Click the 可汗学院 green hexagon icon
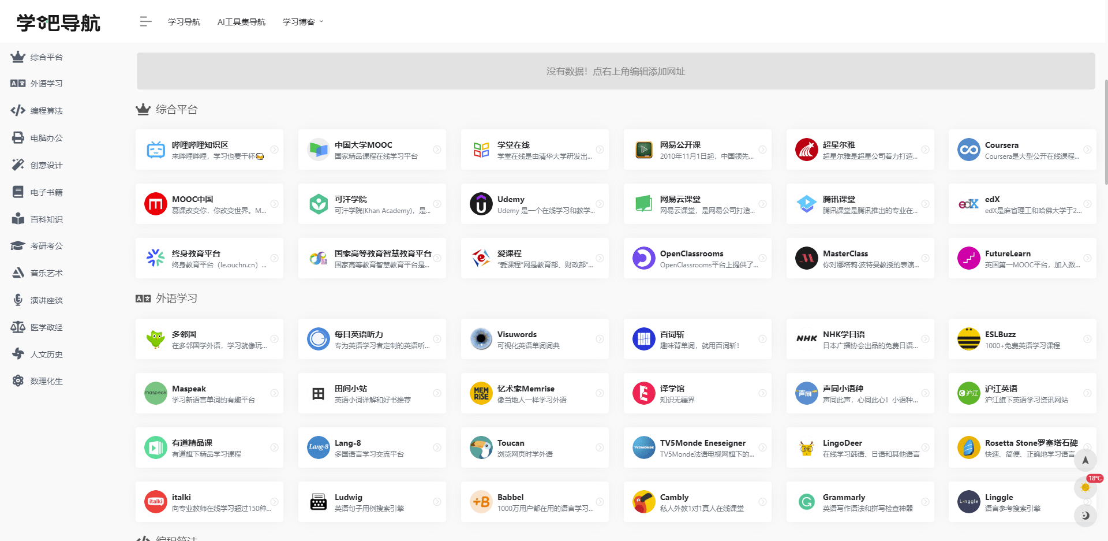Screen dimensions: 1108x541 click(x=319, y=204)
